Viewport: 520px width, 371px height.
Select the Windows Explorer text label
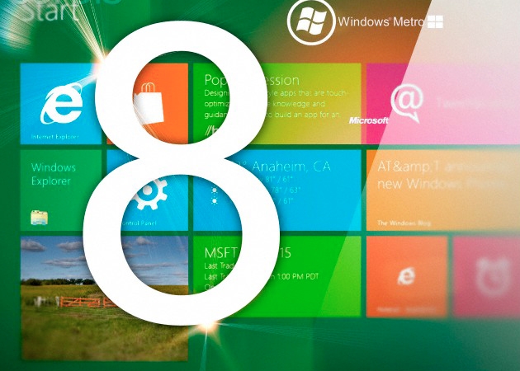tap(52, 174)
